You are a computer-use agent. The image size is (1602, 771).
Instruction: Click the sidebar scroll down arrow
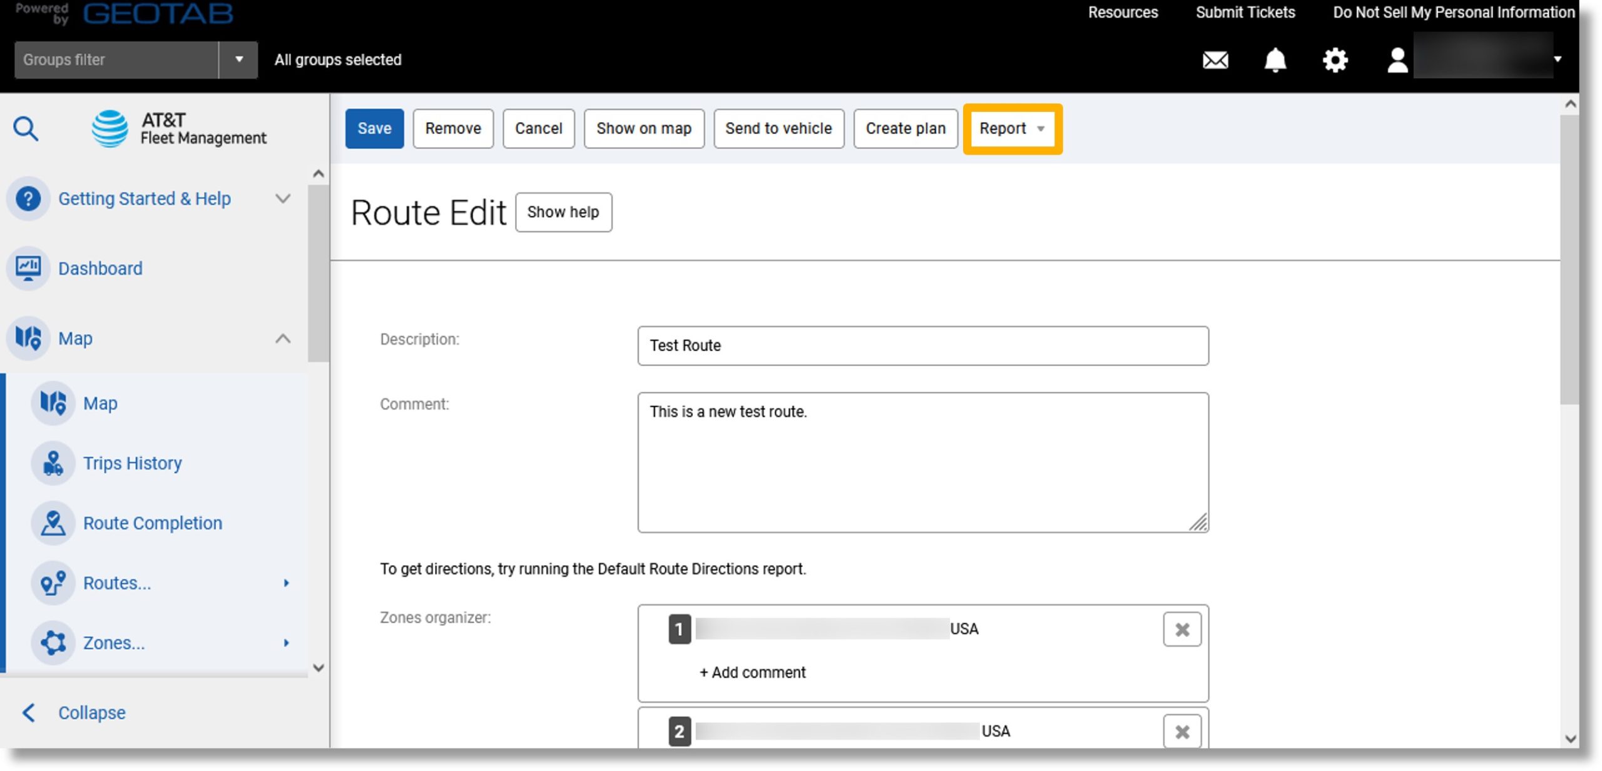point(319,668)
